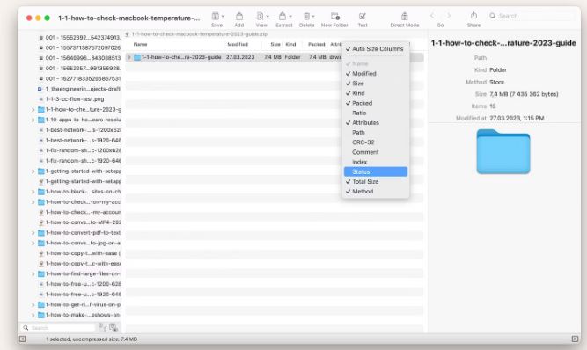Image resolution: width=587 pixels, height=350 pixels.
Task: Open the Delete dropdown arrow
Action: pos(313,17)
